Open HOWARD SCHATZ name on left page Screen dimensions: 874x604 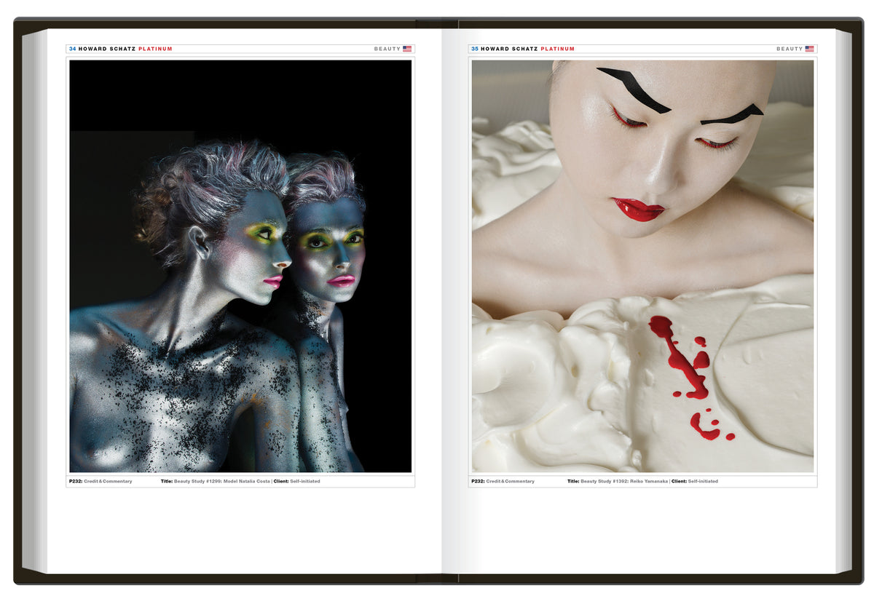click(x=107, y=49)
